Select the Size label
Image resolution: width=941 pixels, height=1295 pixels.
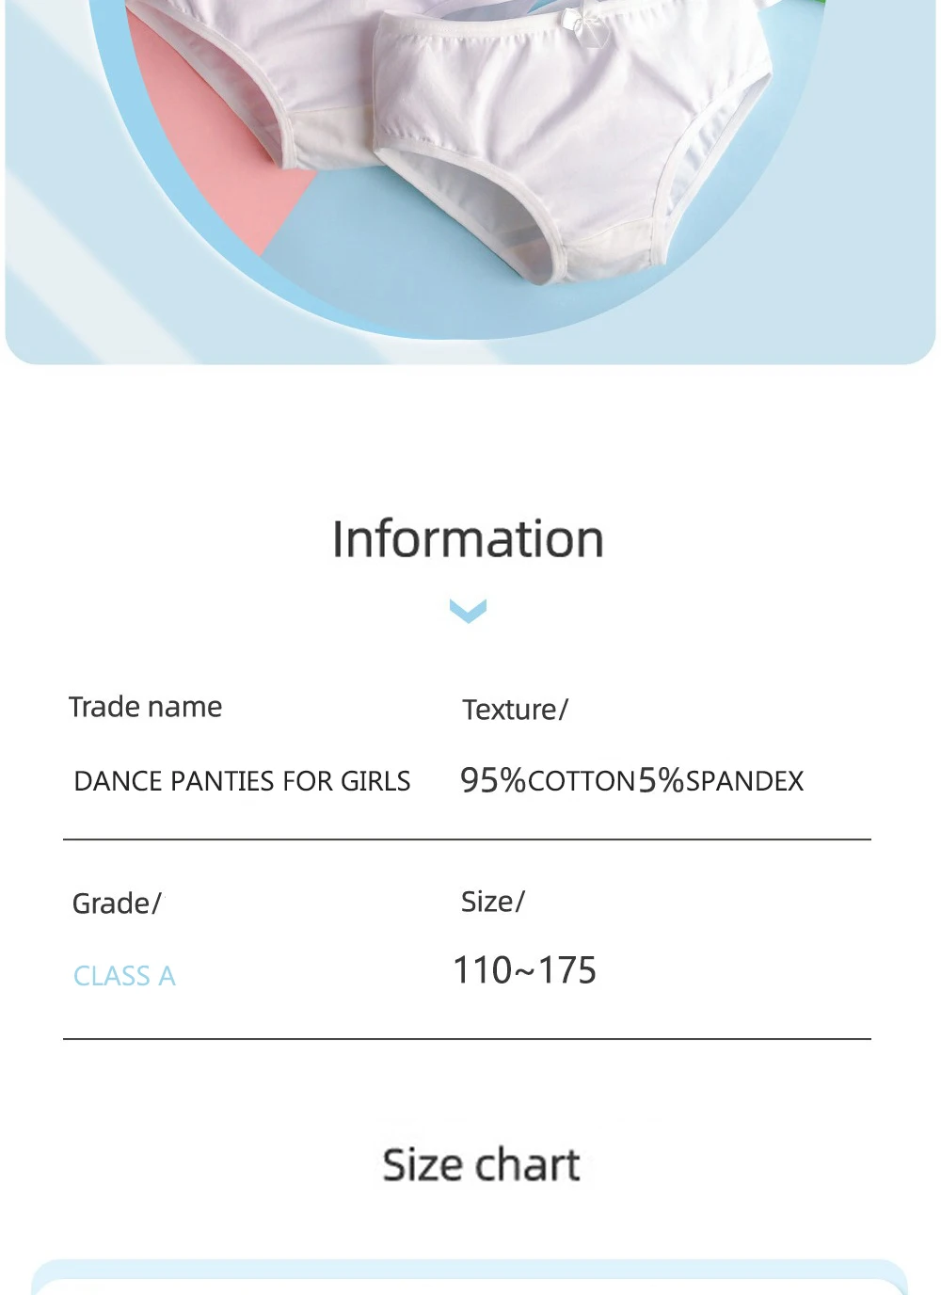click(x=492, y=902)
